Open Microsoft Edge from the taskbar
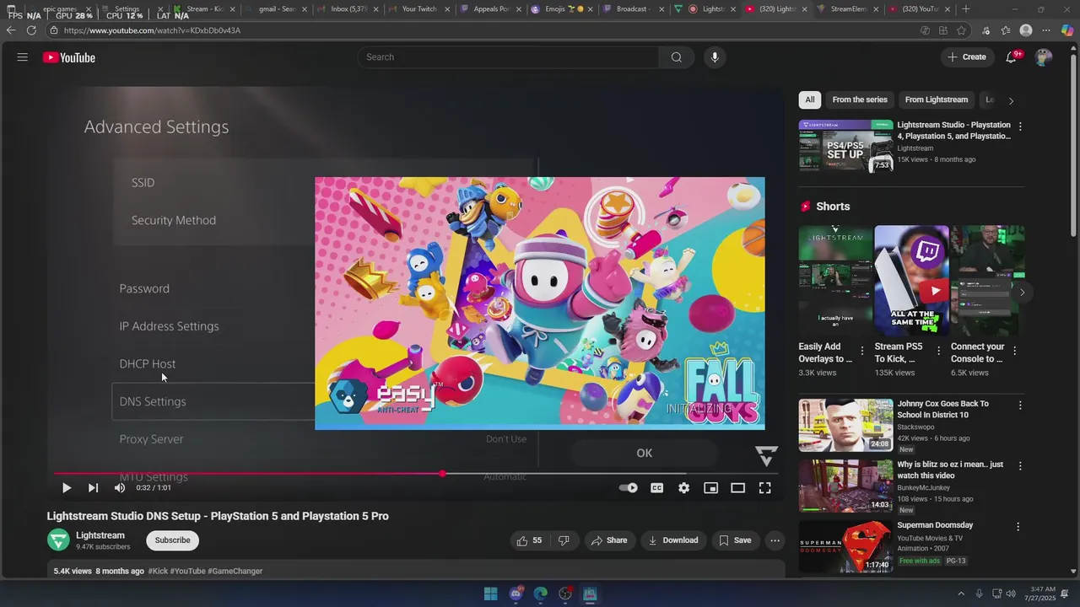The height and width of the screenshot is (607, 1080). coord(541,594)
